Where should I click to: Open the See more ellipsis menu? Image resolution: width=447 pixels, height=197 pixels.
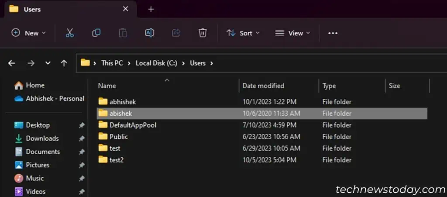coord(333,33)
